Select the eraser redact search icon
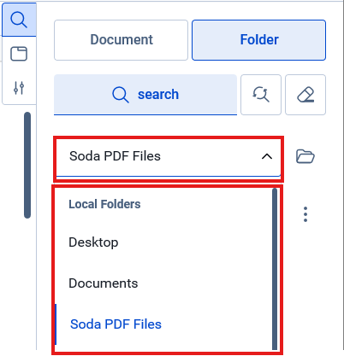This screenshot has height=356, width=344. [x=305, y=95]
